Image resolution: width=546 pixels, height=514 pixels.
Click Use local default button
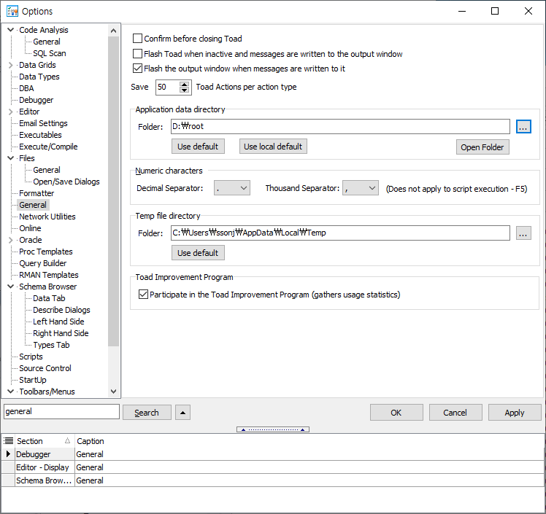[273, 147]
